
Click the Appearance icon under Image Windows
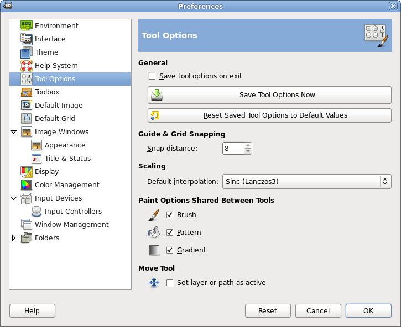pos(37,145)
